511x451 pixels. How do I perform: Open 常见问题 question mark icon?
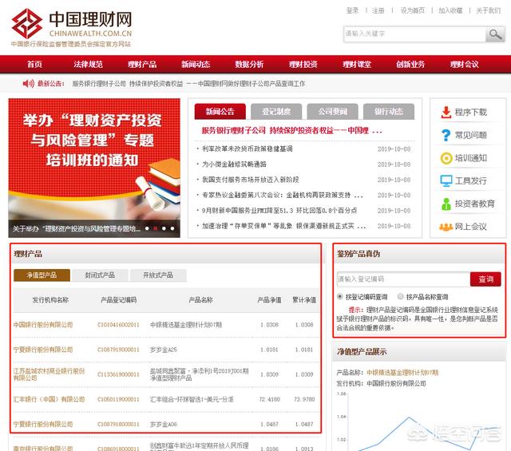[x=446, y=135]
